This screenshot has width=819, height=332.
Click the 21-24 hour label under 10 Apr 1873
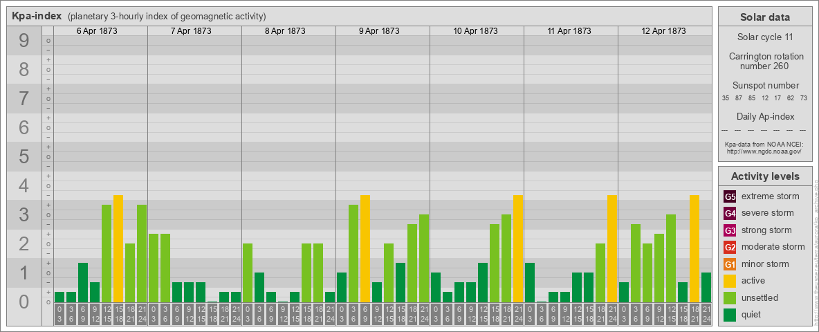[x=518, y=314]
